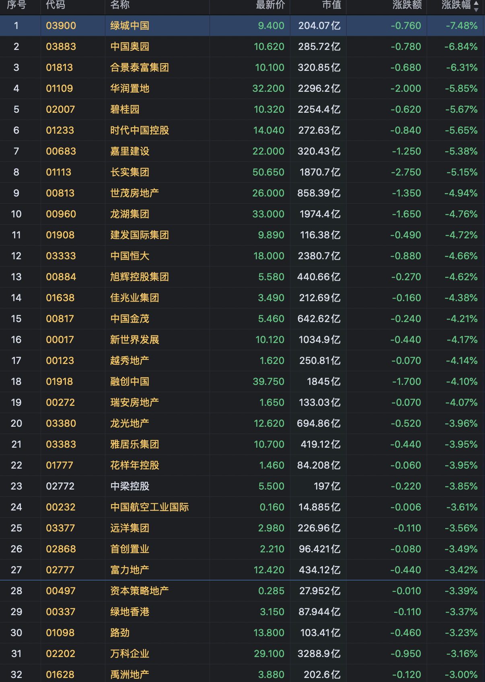Sort by the 涨跌幅 column arrows
This screenshot has width=485, height=682.
point(476,6)
